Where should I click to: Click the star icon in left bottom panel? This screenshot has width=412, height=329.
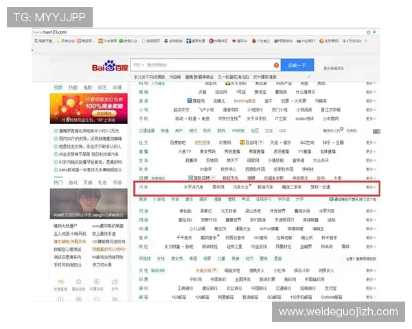78,282
